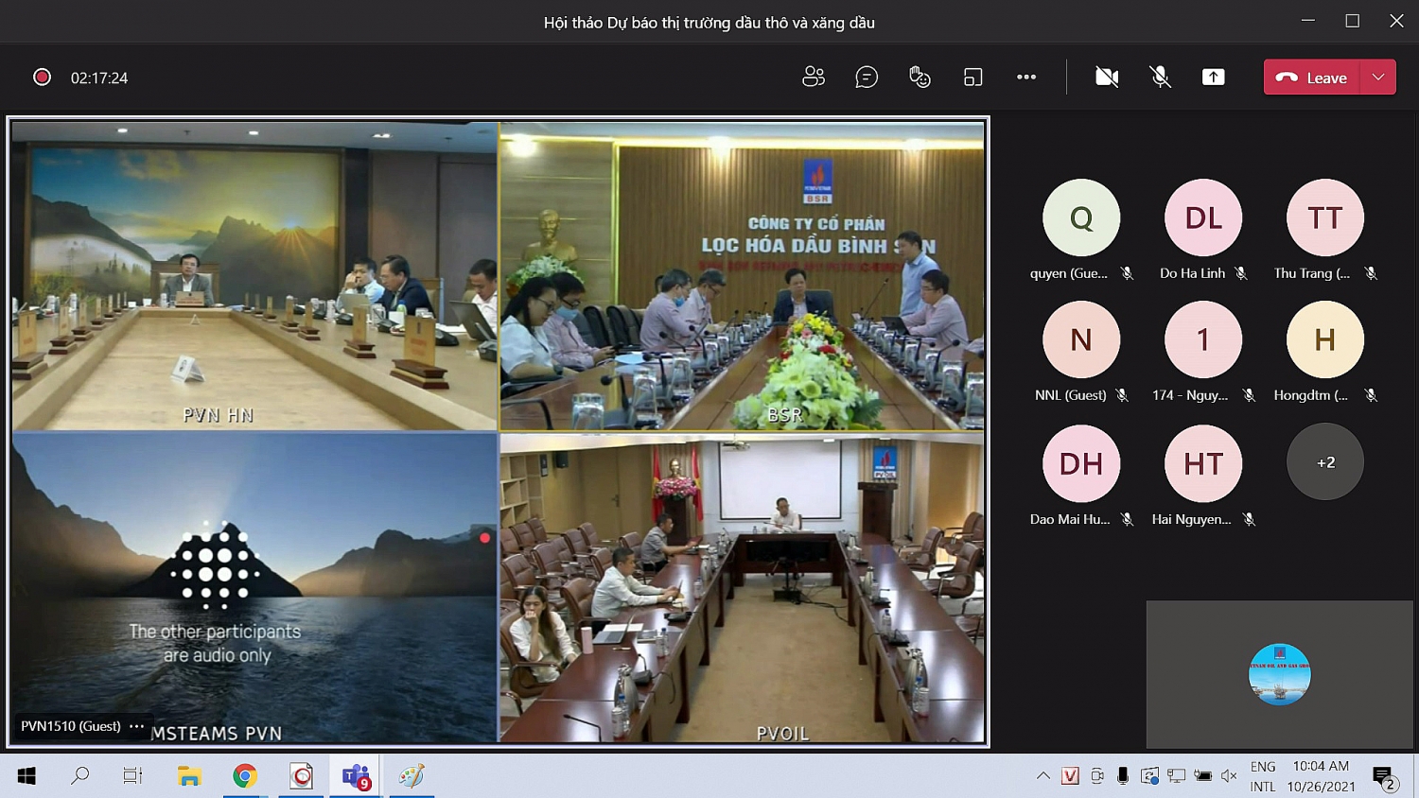Open File Explorer from the taskbar
This screenshot has width=1419, height=798.
click(189, 776)
